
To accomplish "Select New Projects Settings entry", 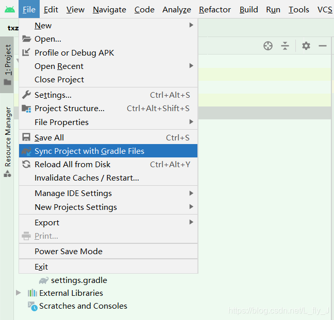I will (108, 207).
